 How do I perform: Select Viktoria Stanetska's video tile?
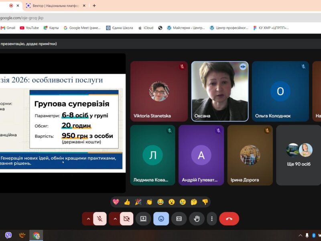pos(159,92)
